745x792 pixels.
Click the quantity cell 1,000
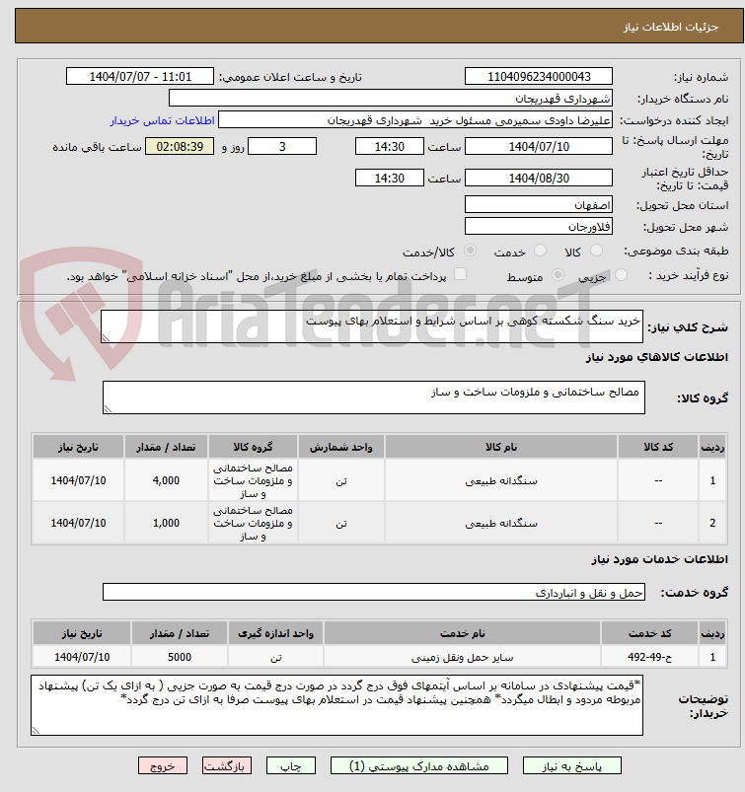[166, 523]
